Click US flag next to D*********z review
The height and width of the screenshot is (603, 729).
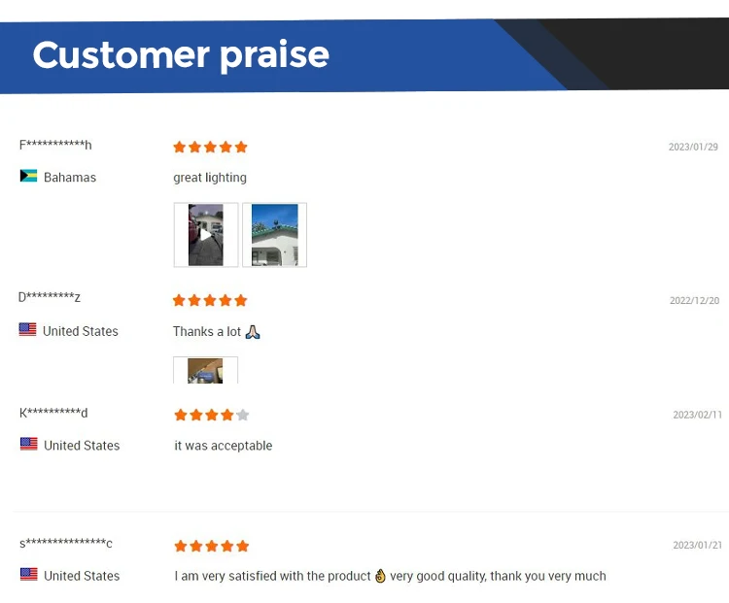27,330
